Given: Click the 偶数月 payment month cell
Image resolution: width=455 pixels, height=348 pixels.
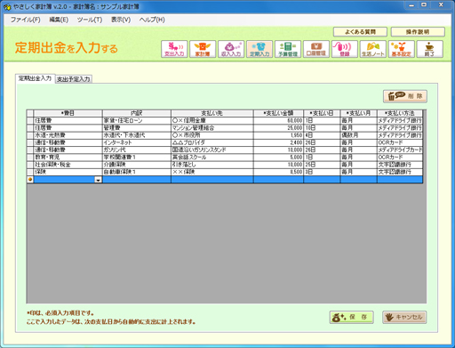Looking at the screenshot, I should [359, 135].
